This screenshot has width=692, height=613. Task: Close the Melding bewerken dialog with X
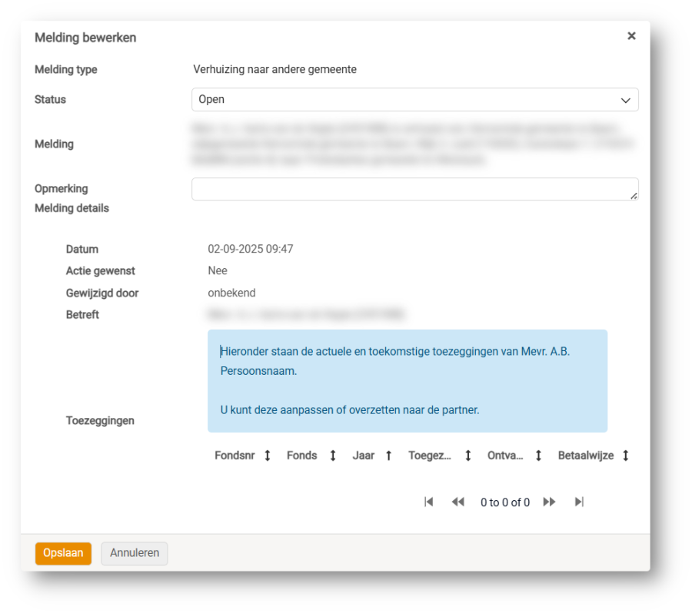631,36
